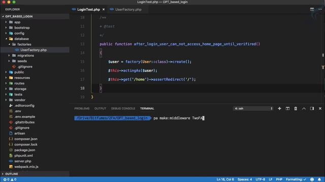Focus the terminal command input line
This screenshot has height=182, width=325.
pos(178,118)
